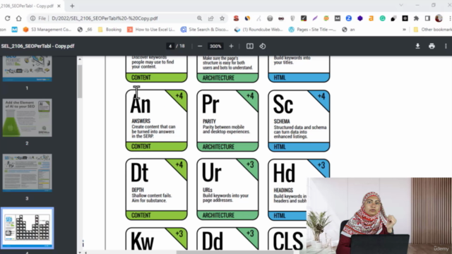Rotate the PDF counterclockwise

click(x=262, y=46)
